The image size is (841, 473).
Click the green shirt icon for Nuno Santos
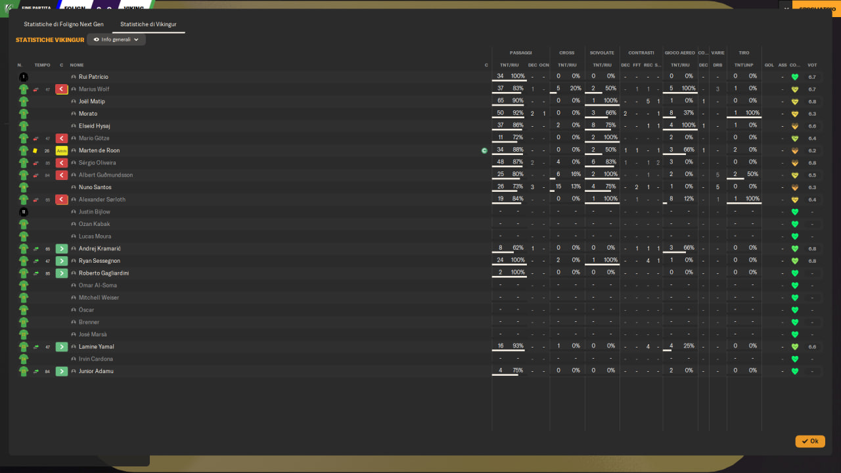pos(24,187)
